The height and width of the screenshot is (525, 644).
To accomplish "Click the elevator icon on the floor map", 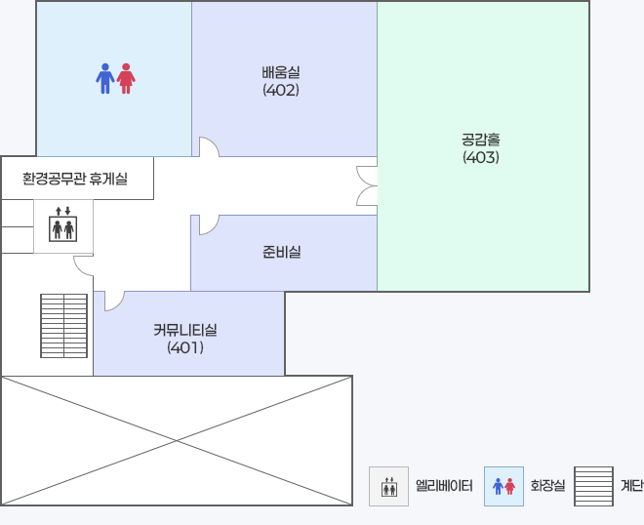I will [x=62, y=224].
